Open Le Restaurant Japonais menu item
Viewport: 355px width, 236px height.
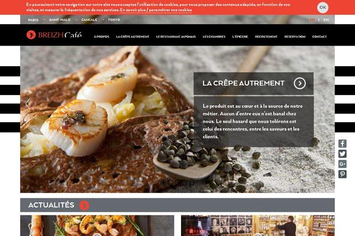(176, 37)
